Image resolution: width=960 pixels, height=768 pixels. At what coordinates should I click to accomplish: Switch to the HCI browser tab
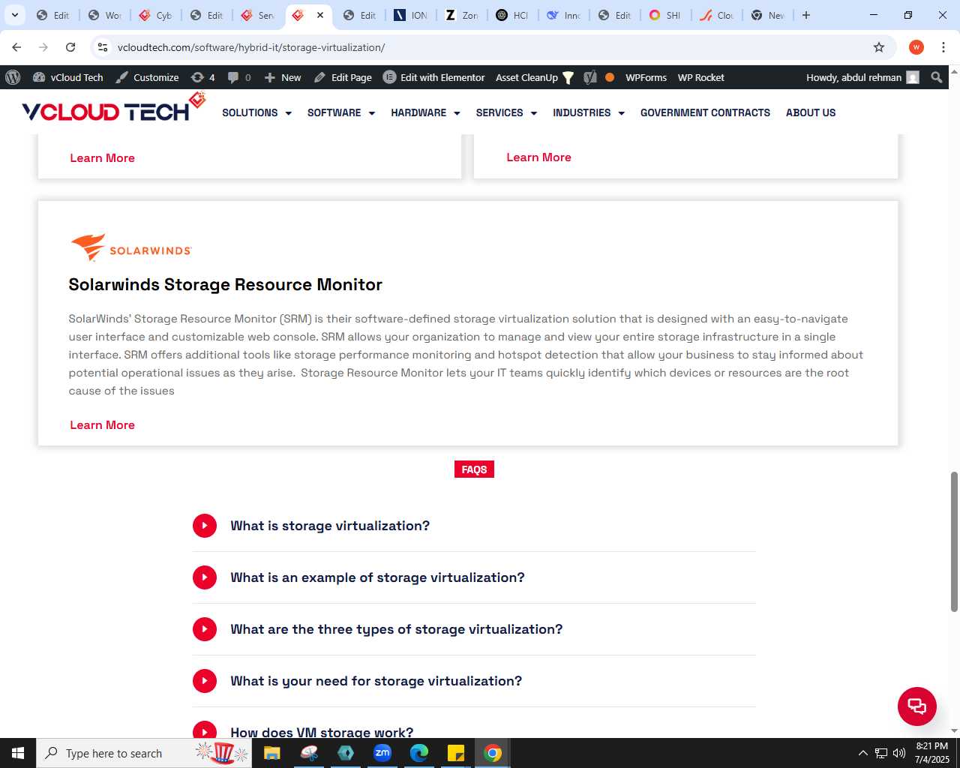pos(513,15)
